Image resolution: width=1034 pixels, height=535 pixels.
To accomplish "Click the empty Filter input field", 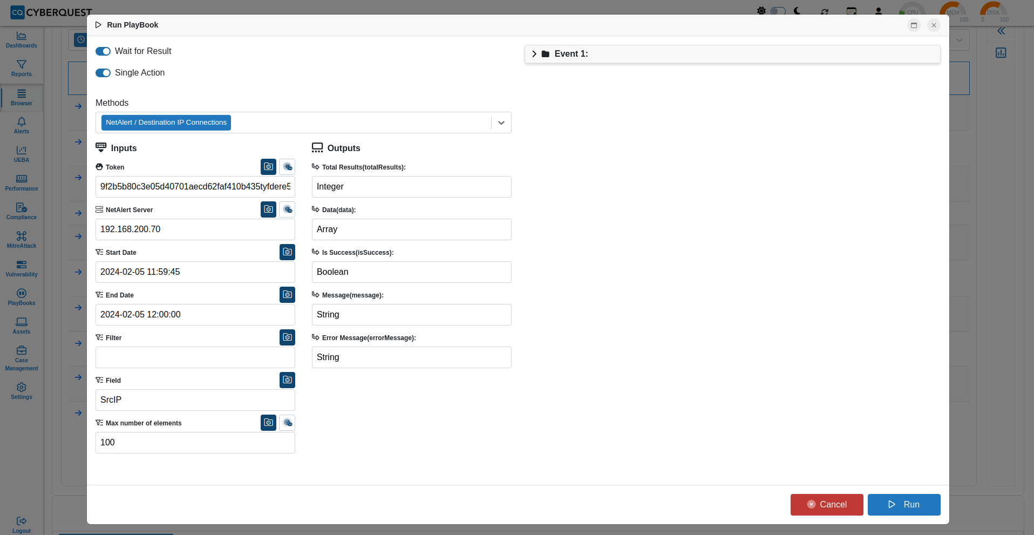I will [195, 357].
